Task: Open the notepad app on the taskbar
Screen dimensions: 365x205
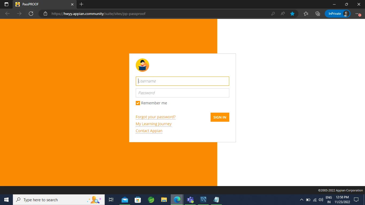Action: [x=216, y=200]
